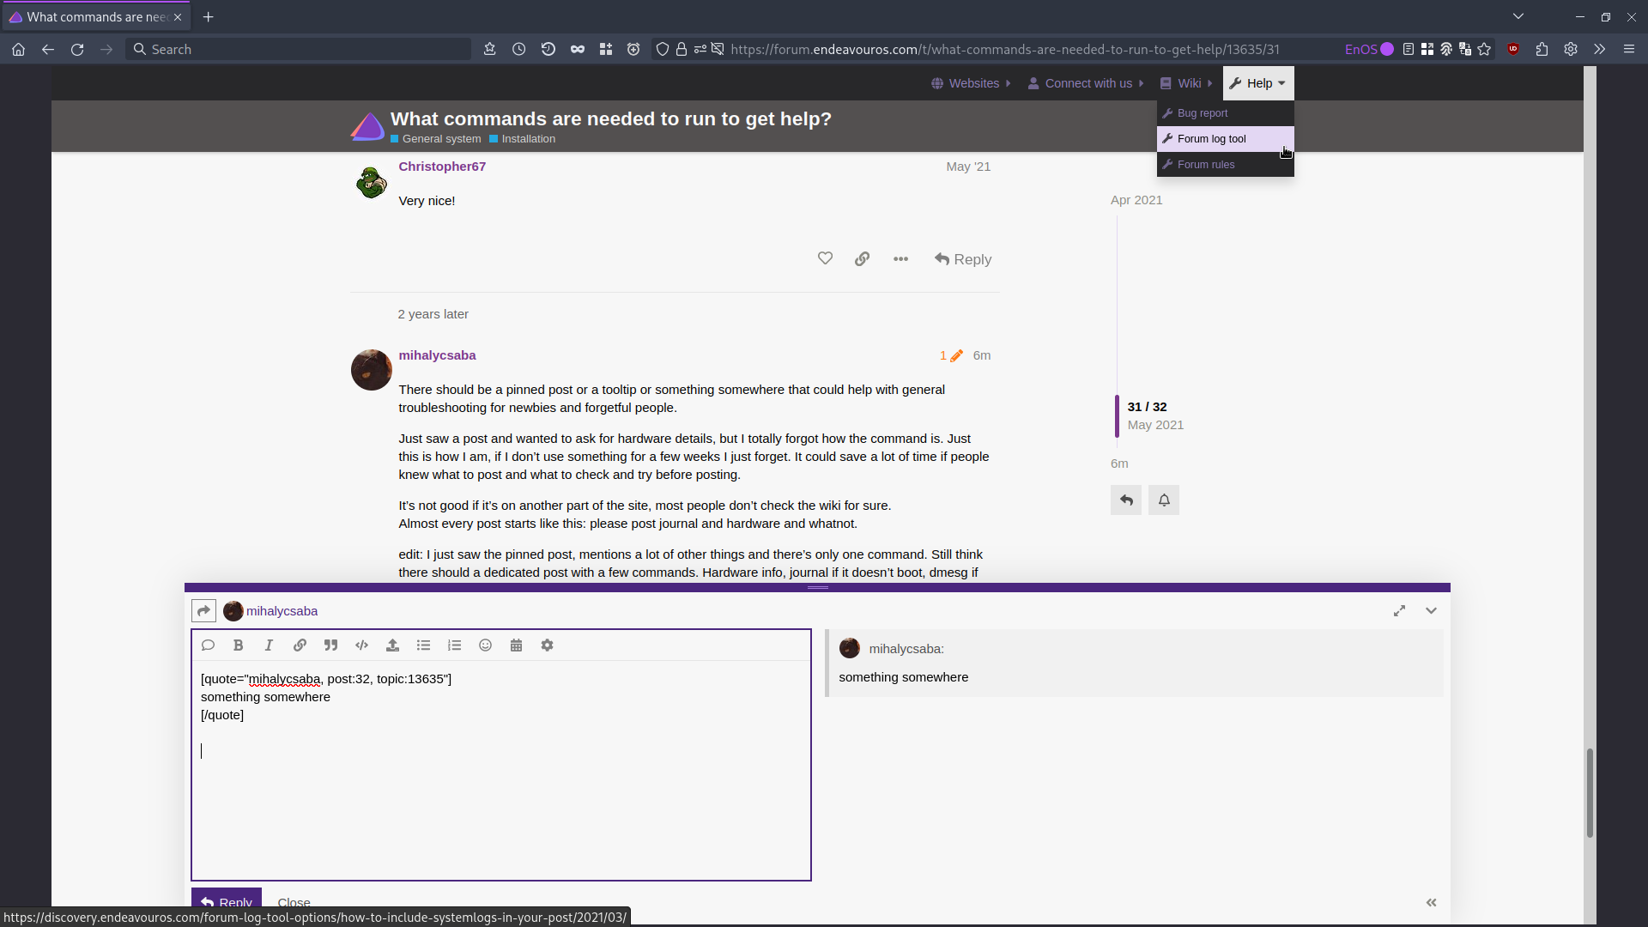Screen dimensions: 1648x927
Task: Insert a blockquote using the quote icon
Action: pyautogui.click(x=330, y=645)
